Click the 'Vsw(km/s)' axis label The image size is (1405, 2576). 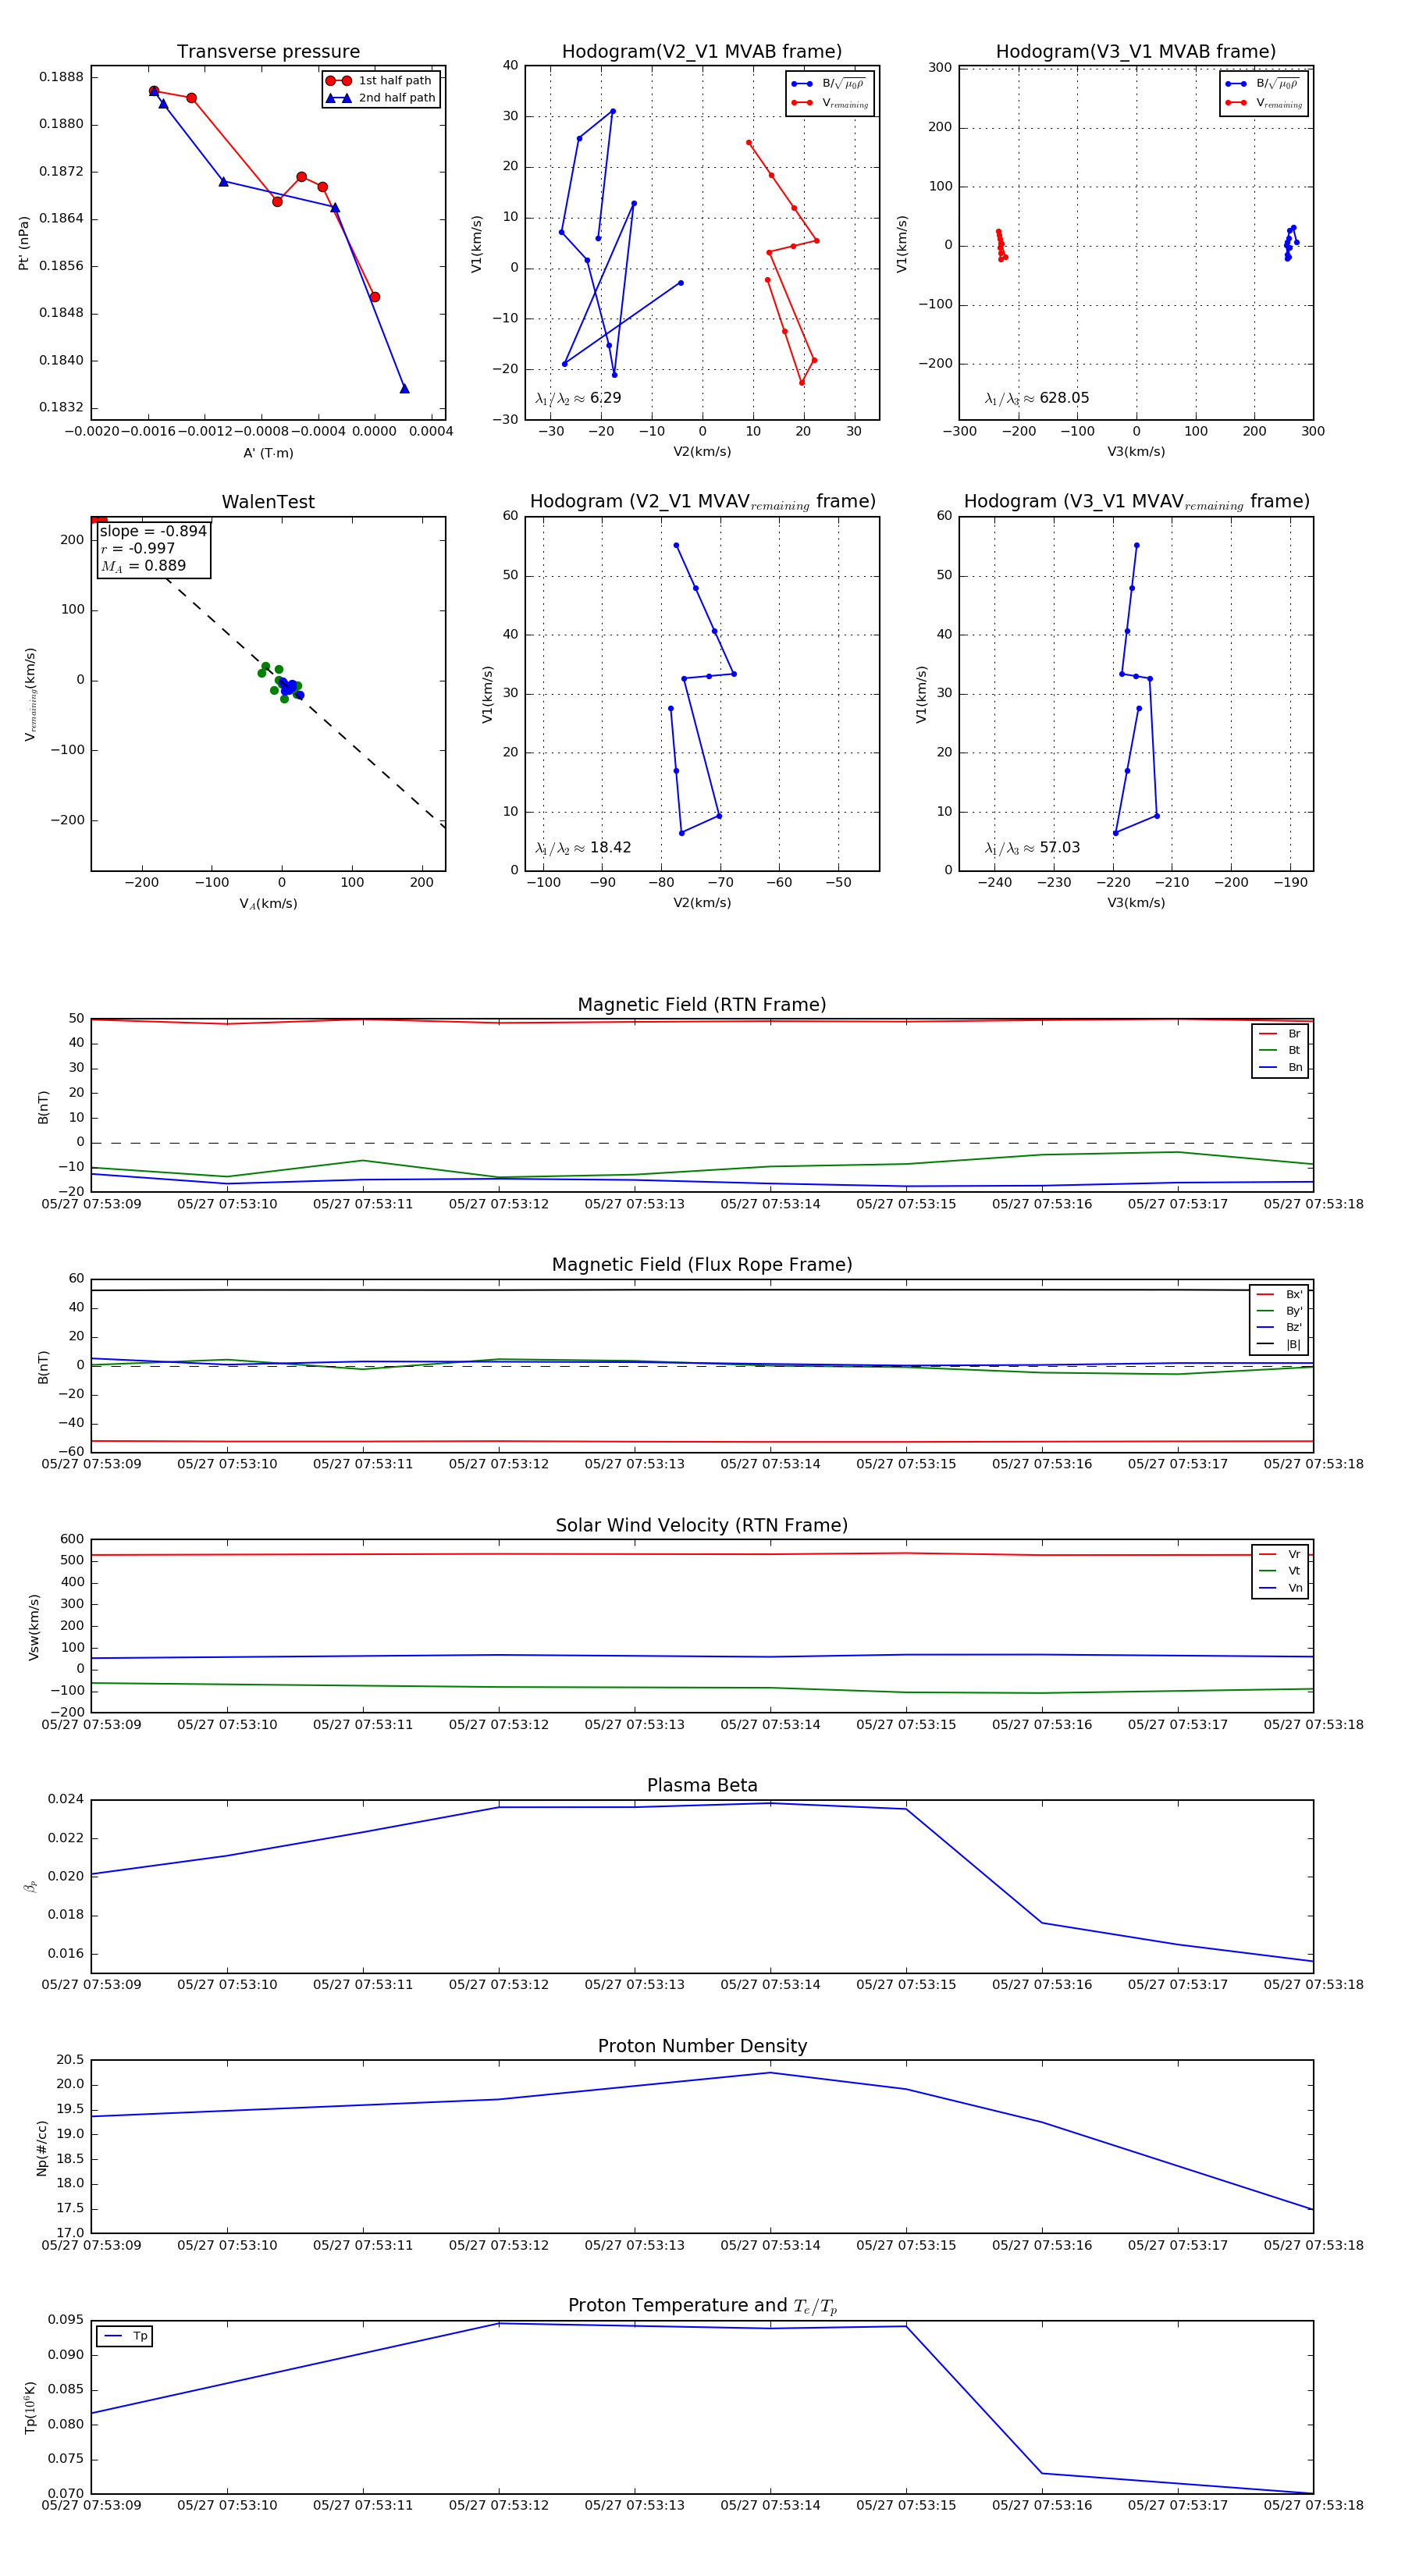(34, 1627)
